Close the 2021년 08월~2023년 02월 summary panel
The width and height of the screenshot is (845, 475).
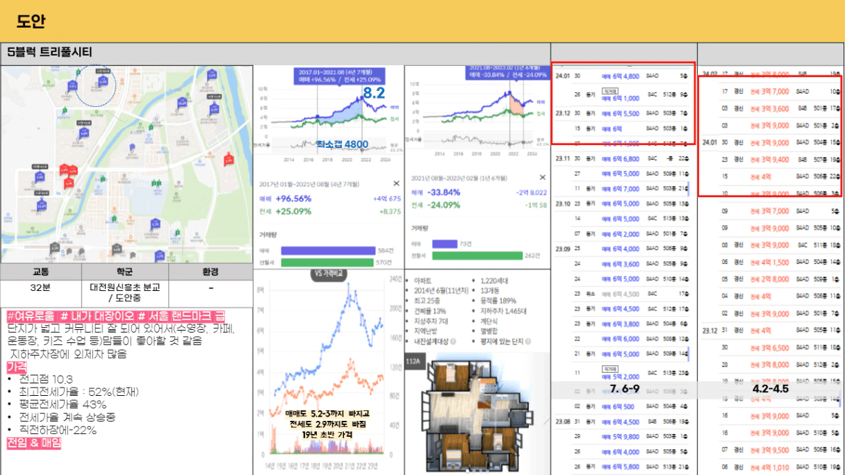pos(544,177)
